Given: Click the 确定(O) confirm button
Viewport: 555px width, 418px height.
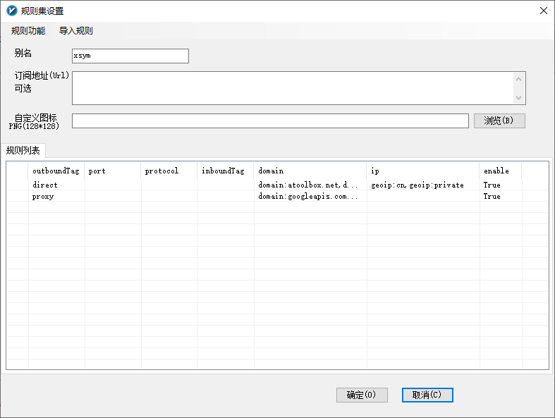Looking at the screenshot, I should tap(362, 395).
